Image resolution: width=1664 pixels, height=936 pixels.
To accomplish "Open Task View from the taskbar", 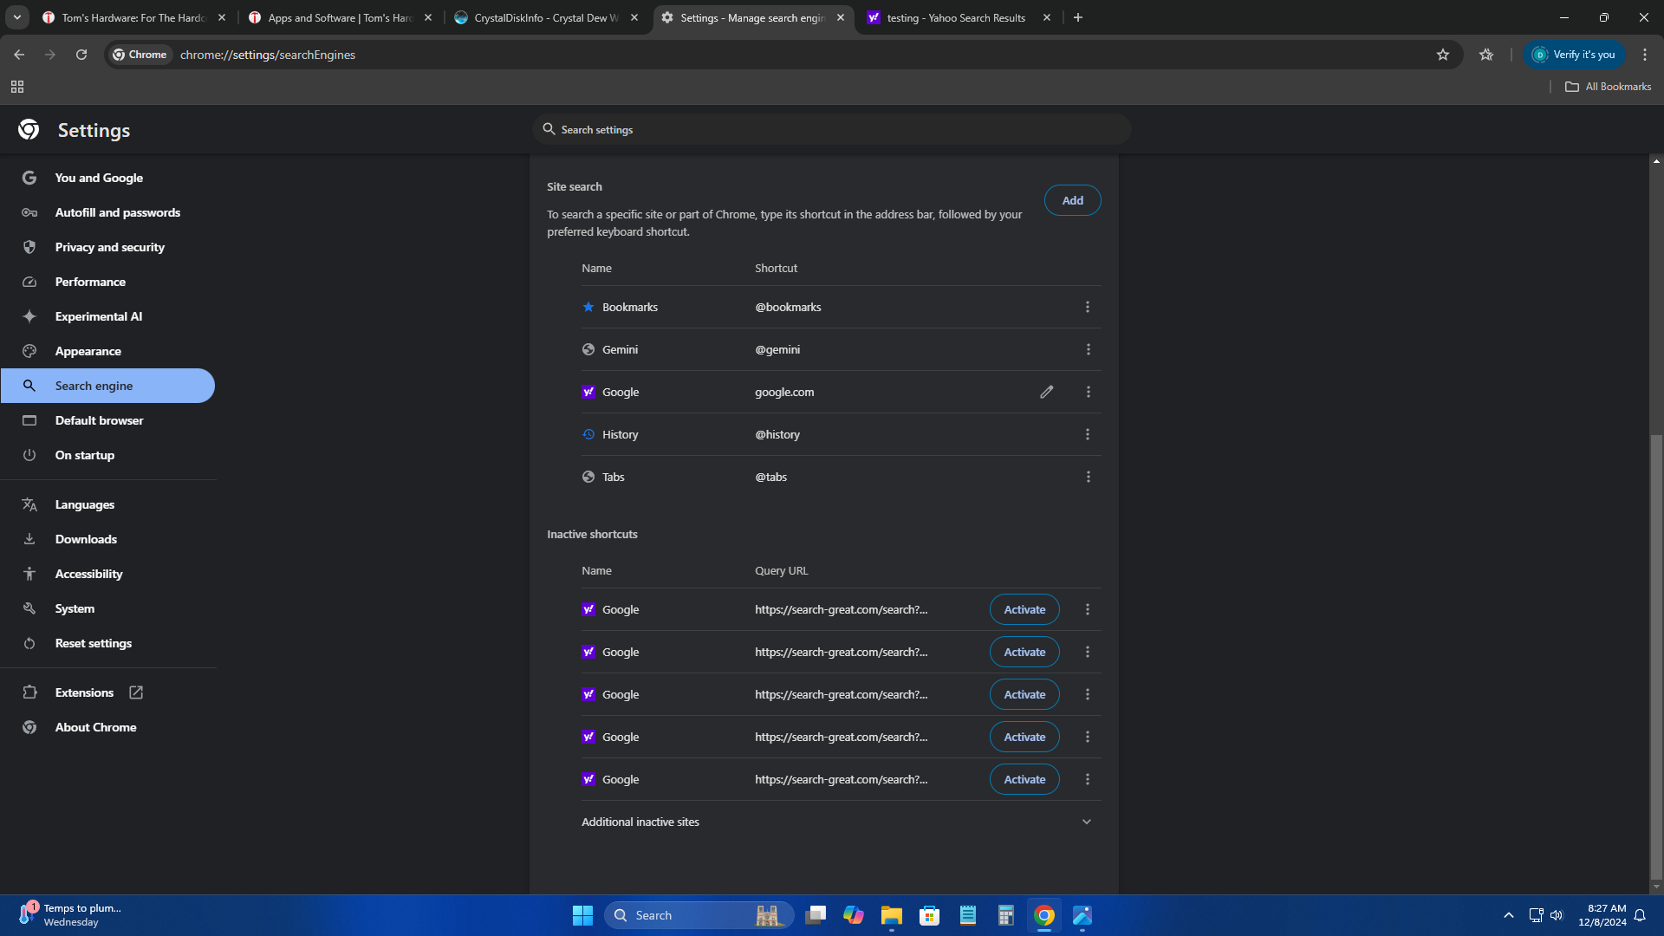I will [x=815, y=915].
